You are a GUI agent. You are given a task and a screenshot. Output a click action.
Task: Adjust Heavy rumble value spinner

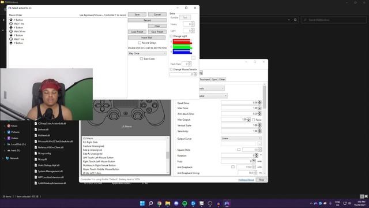coord(193,24)
